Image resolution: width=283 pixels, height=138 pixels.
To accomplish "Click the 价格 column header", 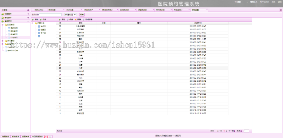I will pyautogui.click(x=103, y=23).
